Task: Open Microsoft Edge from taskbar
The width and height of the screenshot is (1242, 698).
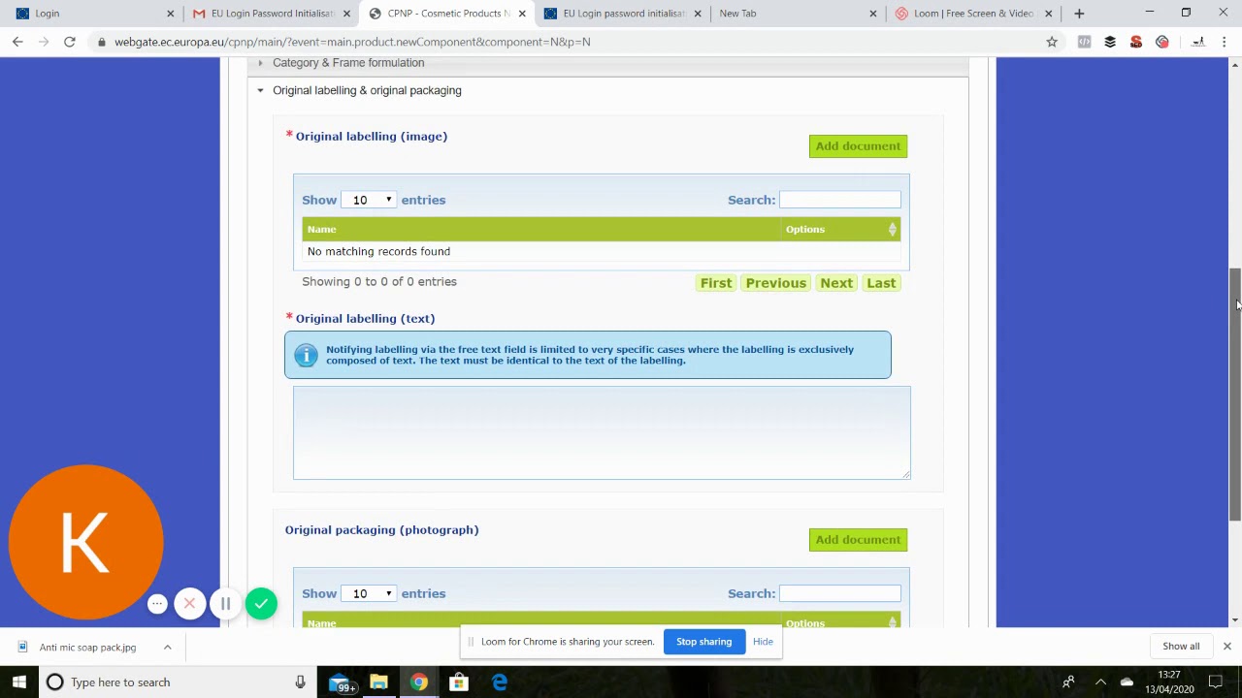Action: pyautogui.click(x=500, y=682)
